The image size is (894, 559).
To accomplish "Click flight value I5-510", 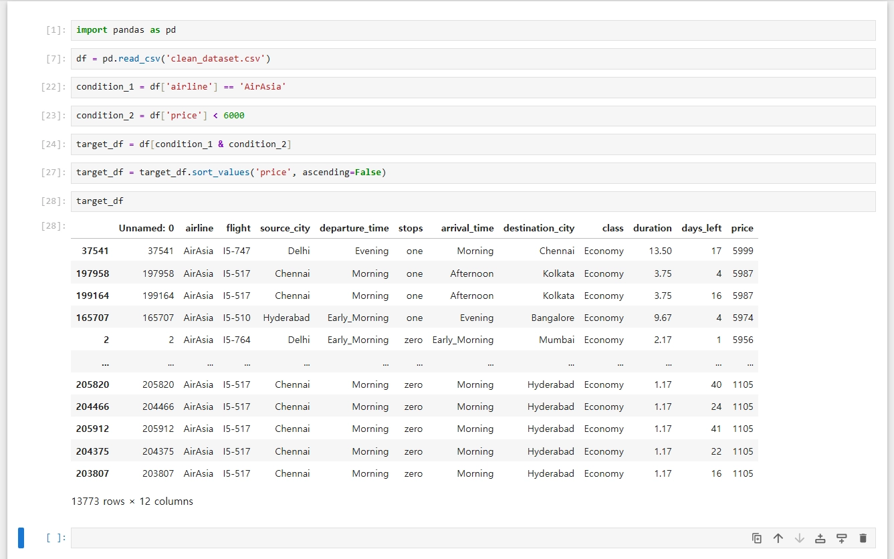I will [x=237, y=318].
